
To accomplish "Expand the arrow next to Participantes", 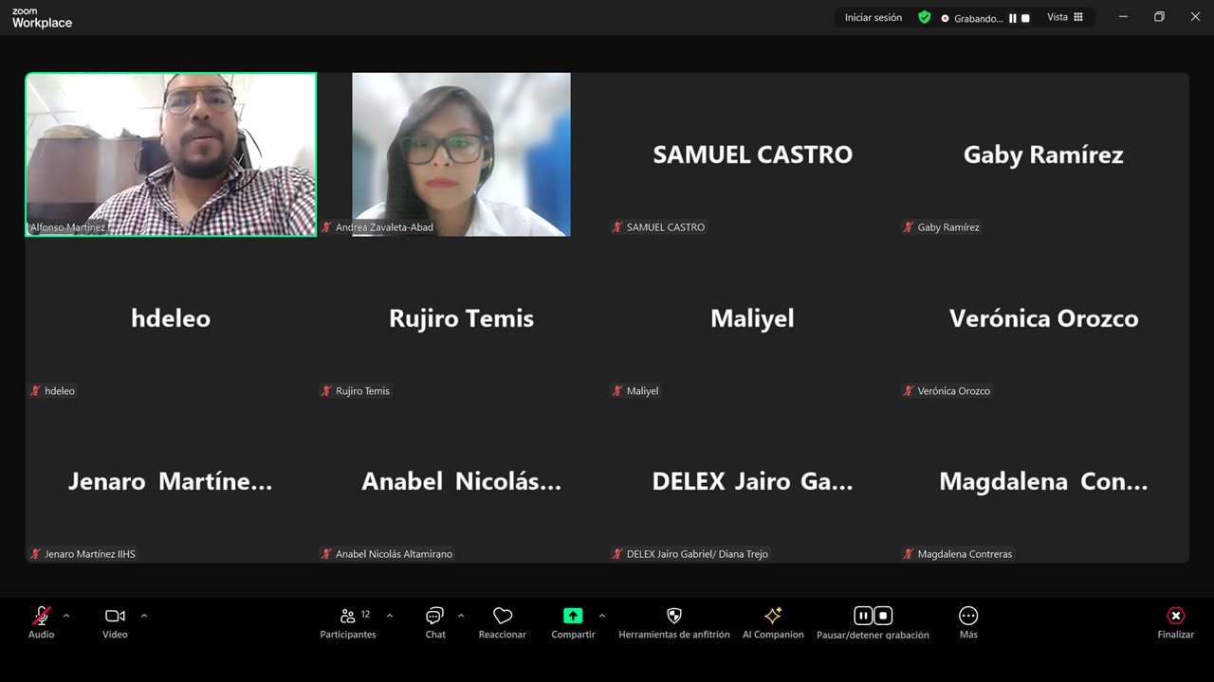I will click(x=390, y=616).
